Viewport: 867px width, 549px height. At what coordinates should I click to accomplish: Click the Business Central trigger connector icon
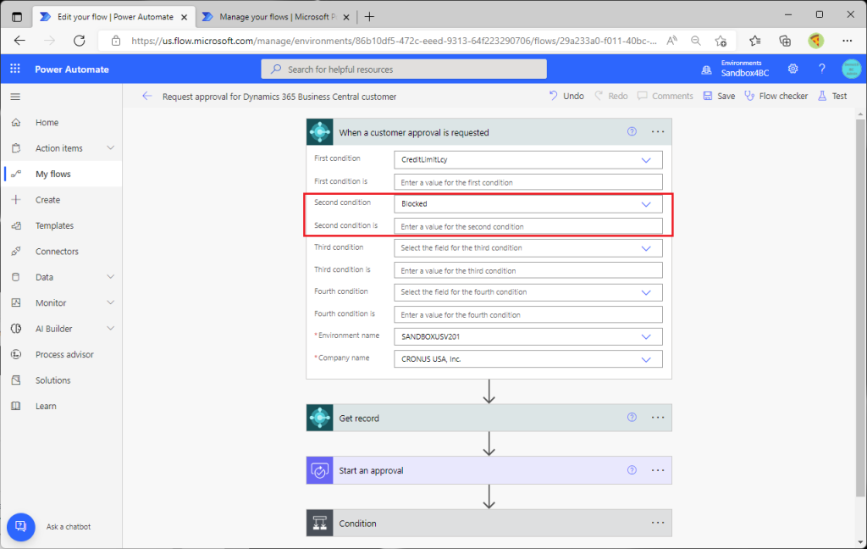point(319,131)
